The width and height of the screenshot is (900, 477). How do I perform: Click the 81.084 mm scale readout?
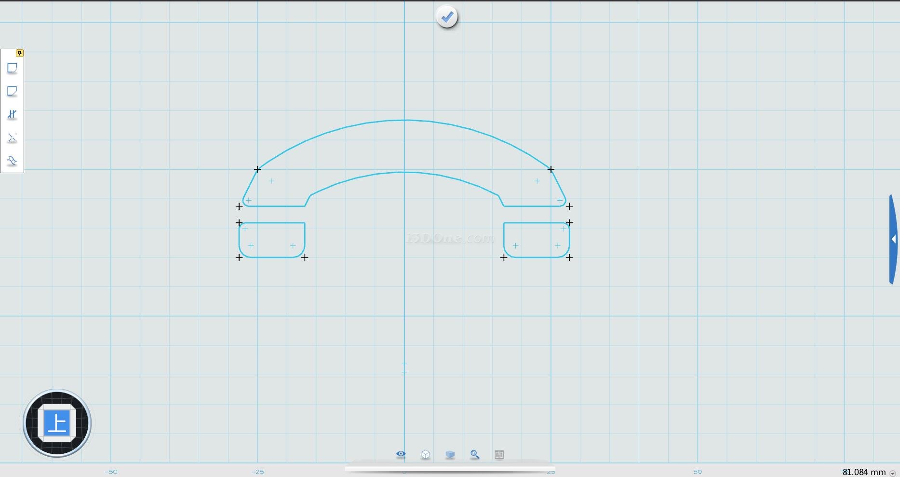(x=864, y=472)
